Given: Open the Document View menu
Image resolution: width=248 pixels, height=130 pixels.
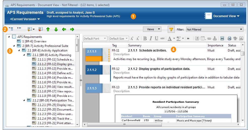Looking at the screenshot, I should 226,16.
